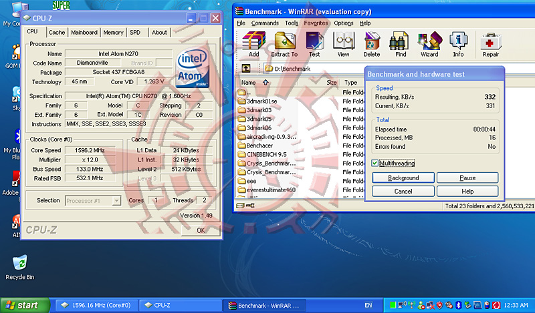Click the Size column header
The height and width of the screenshot is (313, 535).
point(331,83)
